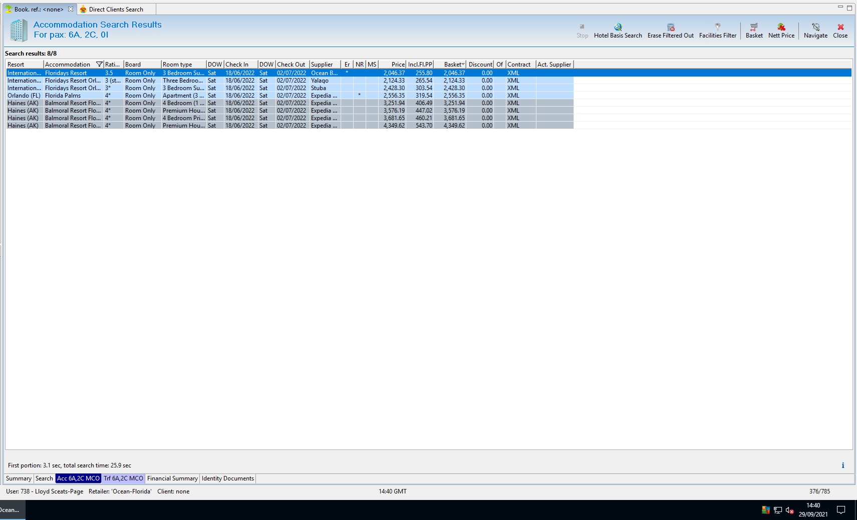The height and width of the screenshot is (520, 857).
Task: Click the Three Bedroo... room type cell
Action: 183,81
